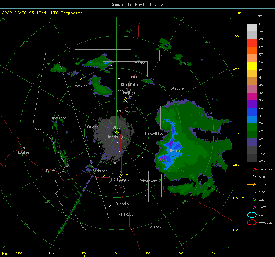
Task: Click the Limestone label
Action: point(58,118)
